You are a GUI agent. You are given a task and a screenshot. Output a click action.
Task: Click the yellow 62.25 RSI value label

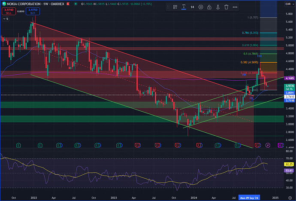(x=289, y=164)
